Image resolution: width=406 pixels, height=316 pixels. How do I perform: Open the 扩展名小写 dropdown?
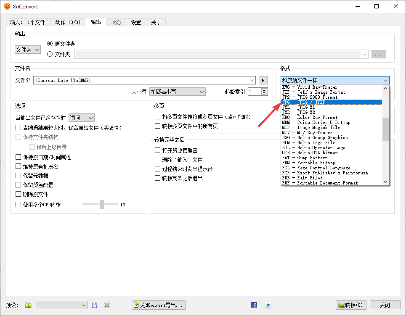178,92
